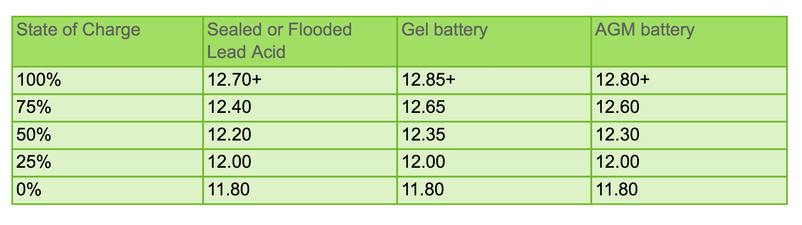Select the AGM battery header cell
802x225 pixels.
[x=689, y=41]
